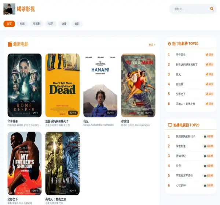The width and height of the screenshot is (220, 205).
Task: Click 追剧榜 badge for 心软的神
Action: (208, 185)
